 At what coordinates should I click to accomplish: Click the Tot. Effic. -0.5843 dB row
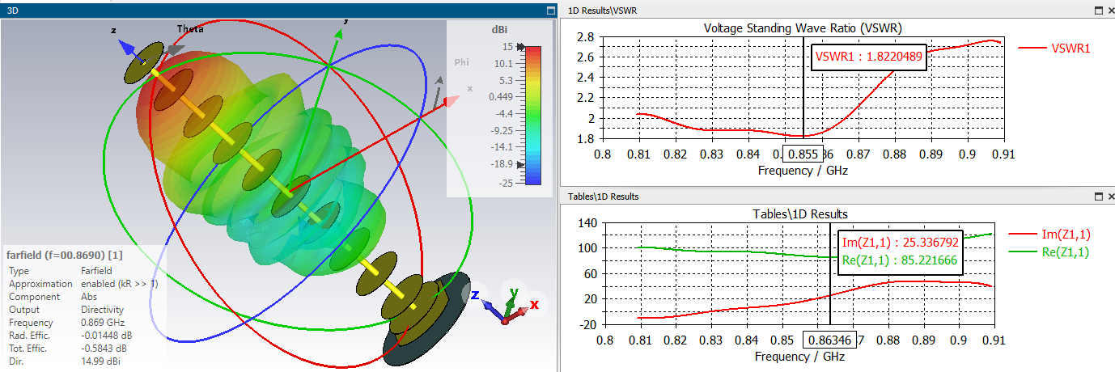[x=66, y=348]
